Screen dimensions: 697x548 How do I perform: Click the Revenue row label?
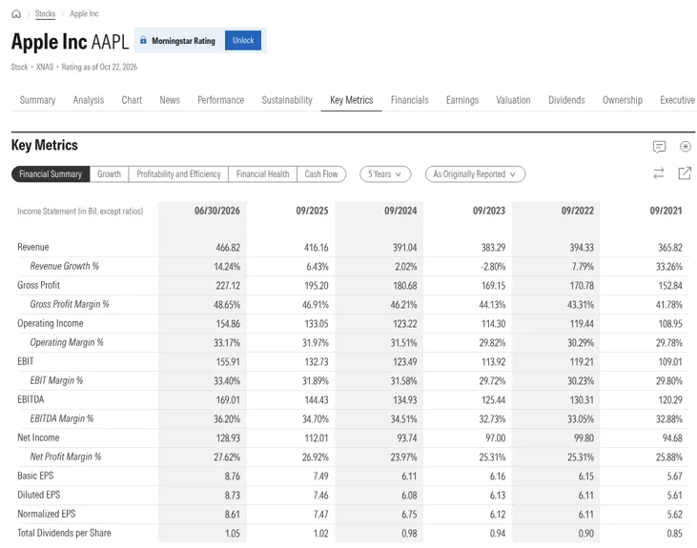pyautogui.click(x=33, y=247)
